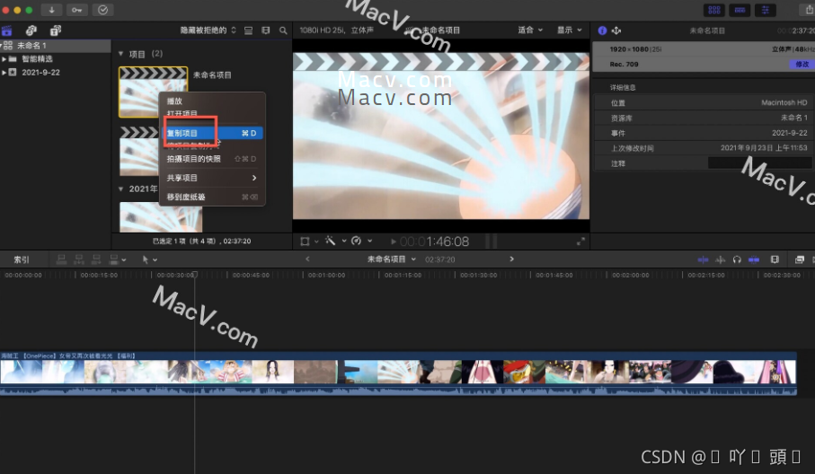Toggle solo headphones icon
Viewport: 815px width, 474px height.
pos(737,259)
